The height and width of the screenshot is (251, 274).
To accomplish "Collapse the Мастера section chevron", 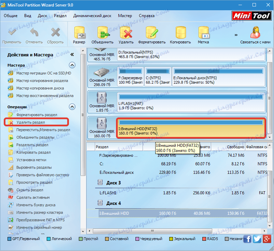I will [72, 65].
